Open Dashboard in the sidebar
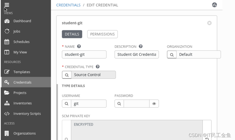Screen dimensions: 235x140 22,21
